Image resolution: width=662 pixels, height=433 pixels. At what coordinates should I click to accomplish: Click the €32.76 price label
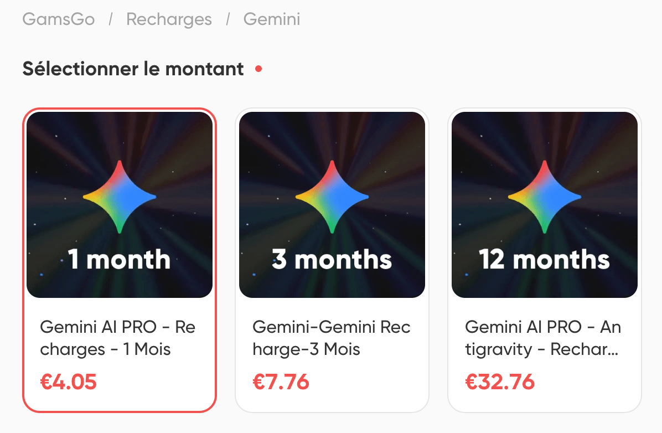point(500,382)
